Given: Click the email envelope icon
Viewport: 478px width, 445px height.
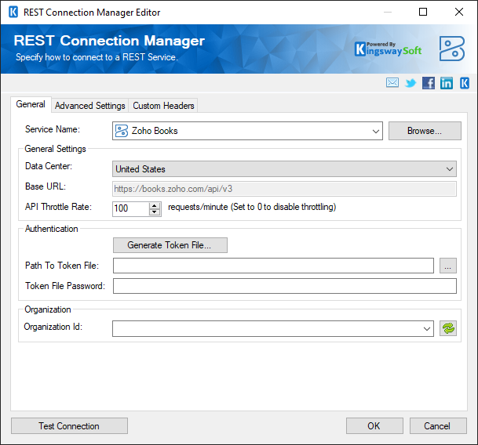Looking at the screenshot, I should (392, 83).
